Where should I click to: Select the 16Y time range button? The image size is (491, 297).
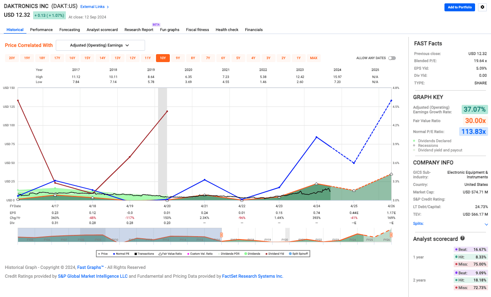click(x=73, y=58)
